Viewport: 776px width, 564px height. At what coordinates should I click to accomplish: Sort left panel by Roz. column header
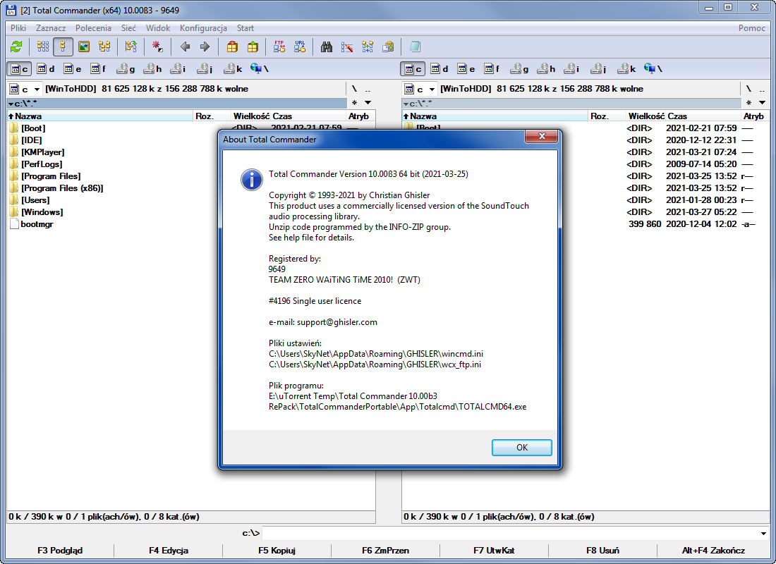pyautogui.click(x=212, y=116)
